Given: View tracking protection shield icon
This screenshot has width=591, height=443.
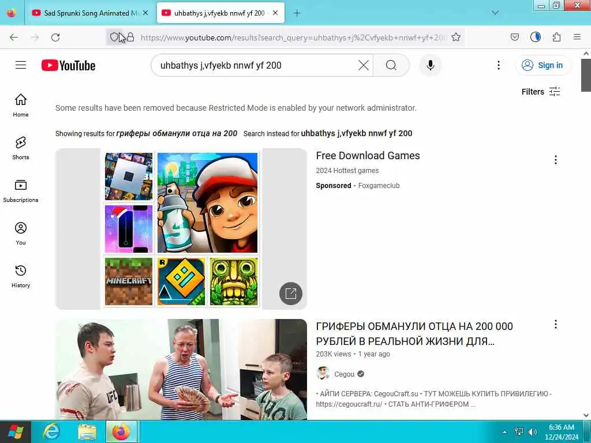Looking at the screenshot, I should point(114,37).
